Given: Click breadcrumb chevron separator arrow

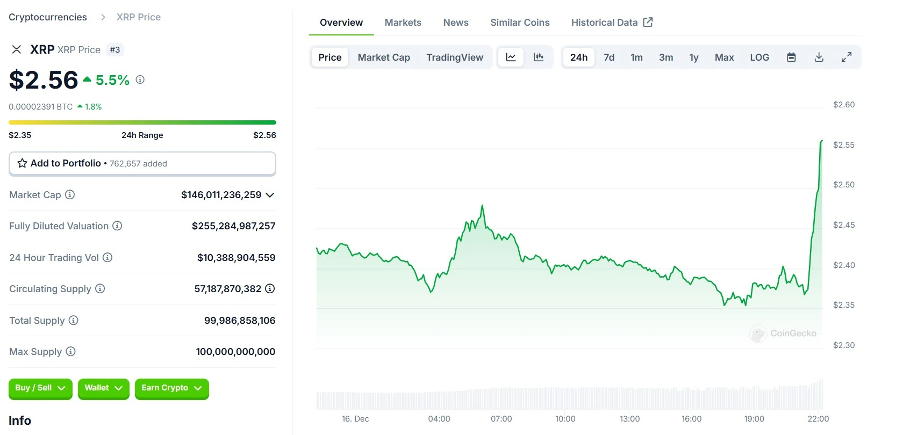Looking at the screenshot, I should tap(103, 17).
